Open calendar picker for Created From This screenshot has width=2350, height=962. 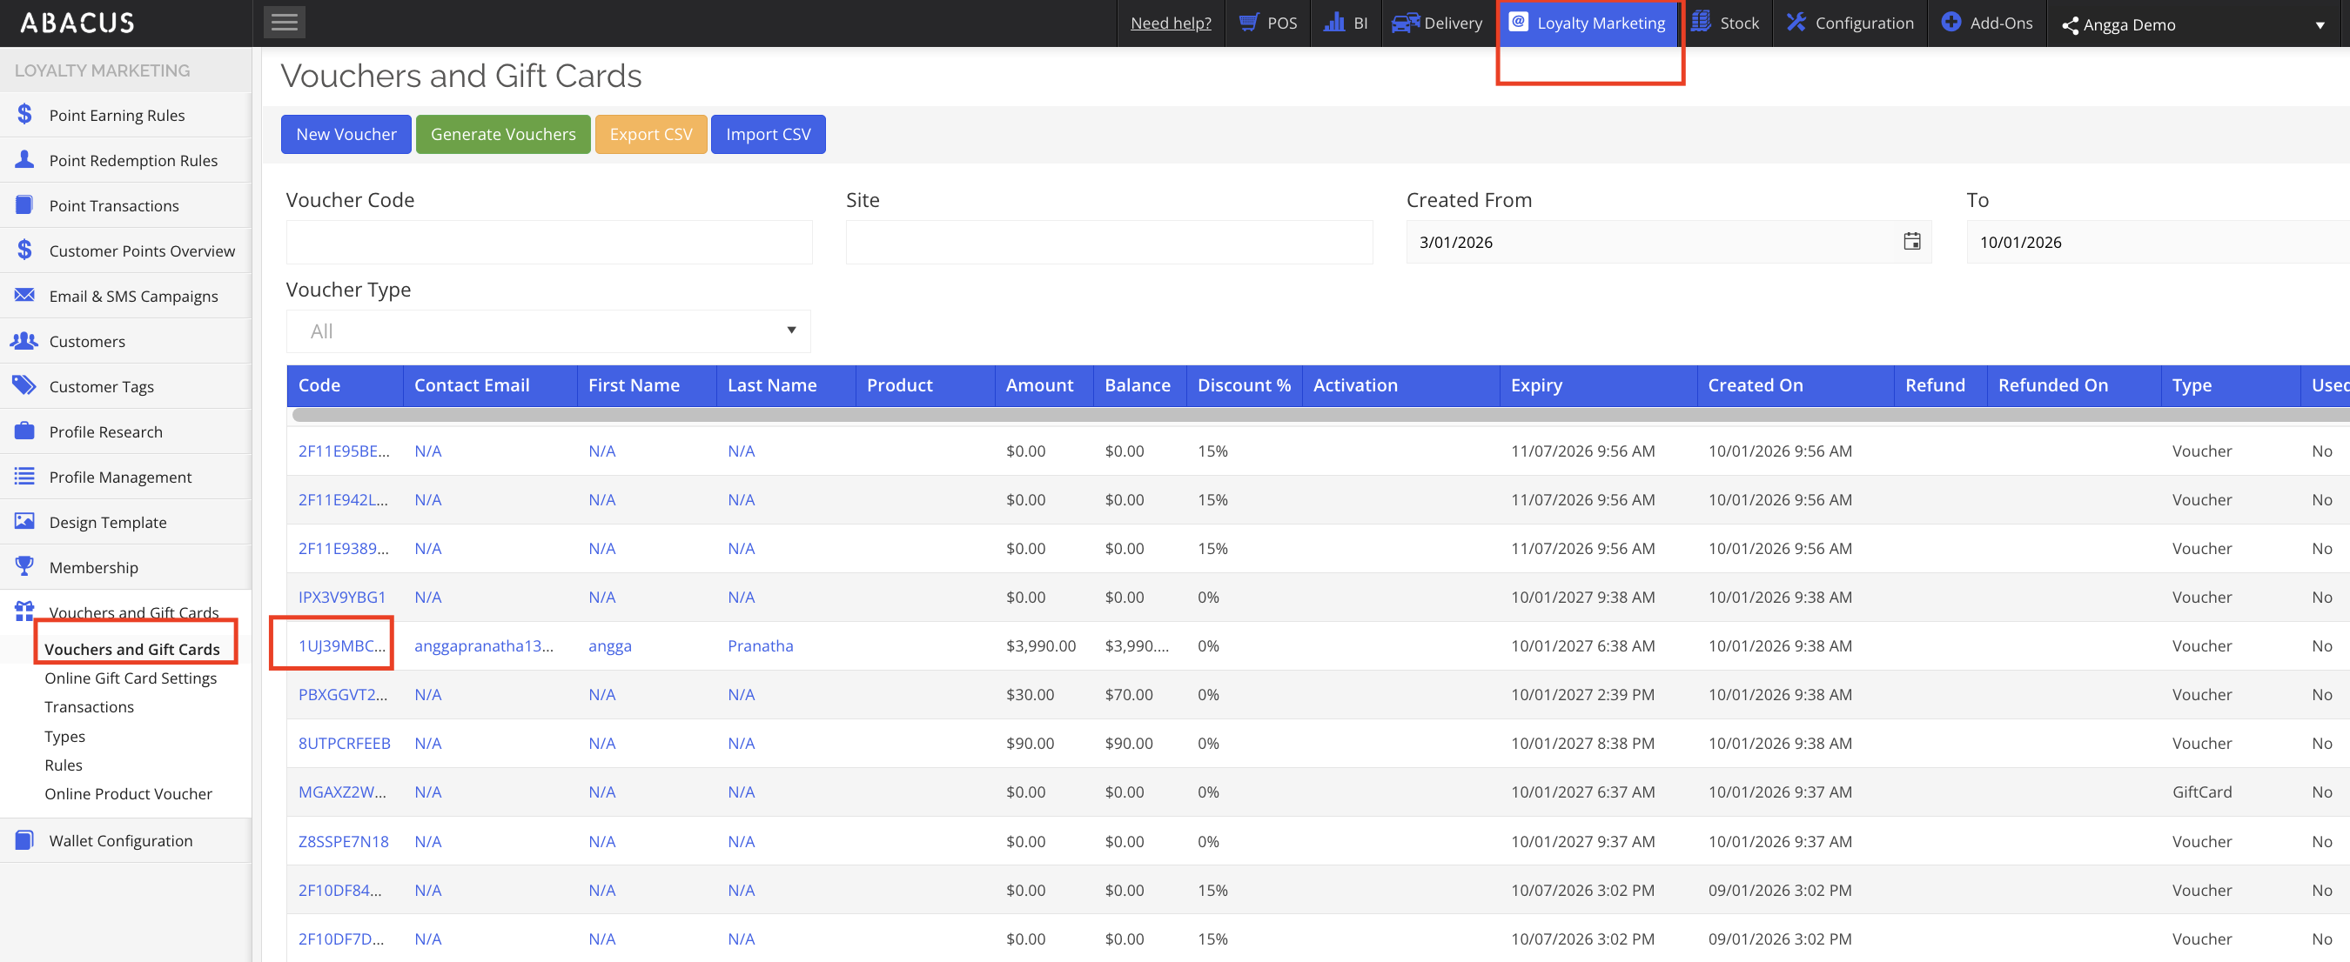click(1911, 242)
